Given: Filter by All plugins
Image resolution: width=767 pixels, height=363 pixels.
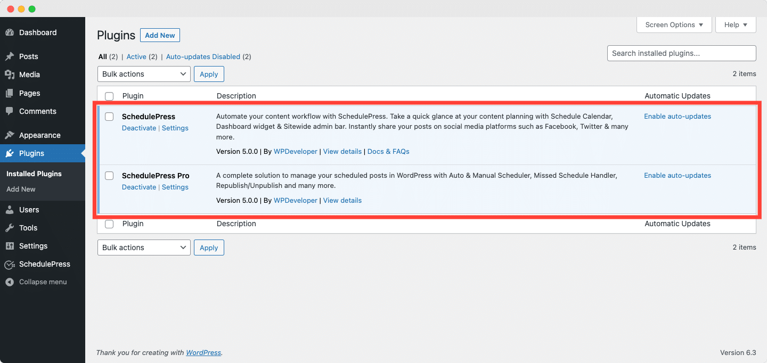Looking at the screenshot, I should tap(103, 56).
